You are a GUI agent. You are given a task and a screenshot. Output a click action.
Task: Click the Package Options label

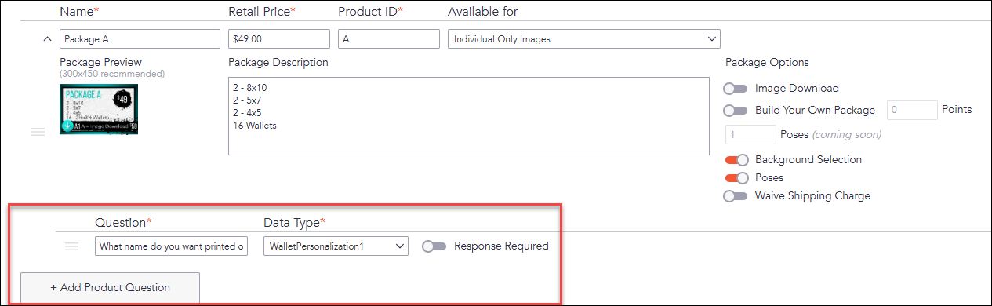click(767, 63)
